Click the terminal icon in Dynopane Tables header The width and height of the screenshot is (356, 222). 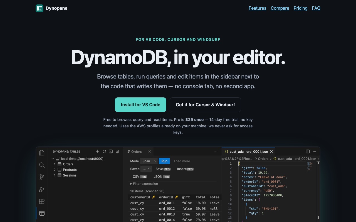111,152
